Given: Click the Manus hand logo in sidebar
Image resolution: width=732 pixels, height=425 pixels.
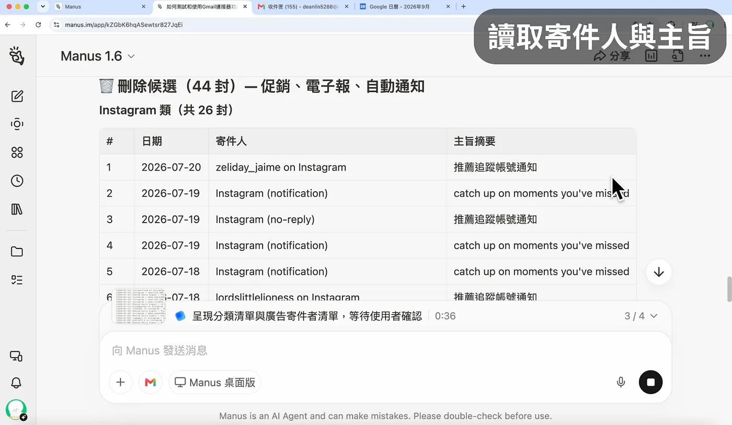Looking at the screenshot, I should pos(17,56).
